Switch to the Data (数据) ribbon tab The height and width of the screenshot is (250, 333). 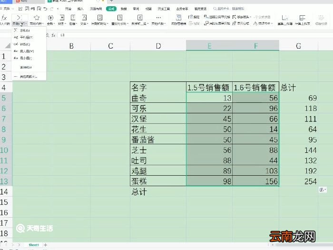124,9
